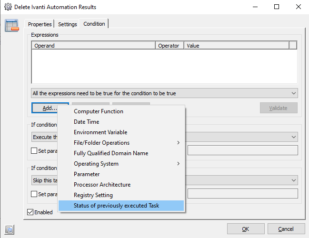Select the Condition tab
The height and width of the screenshot is (238, 309).
pos(94,24)
